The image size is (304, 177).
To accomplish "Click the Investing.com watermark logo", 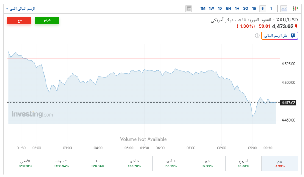I will click(32, 115).
